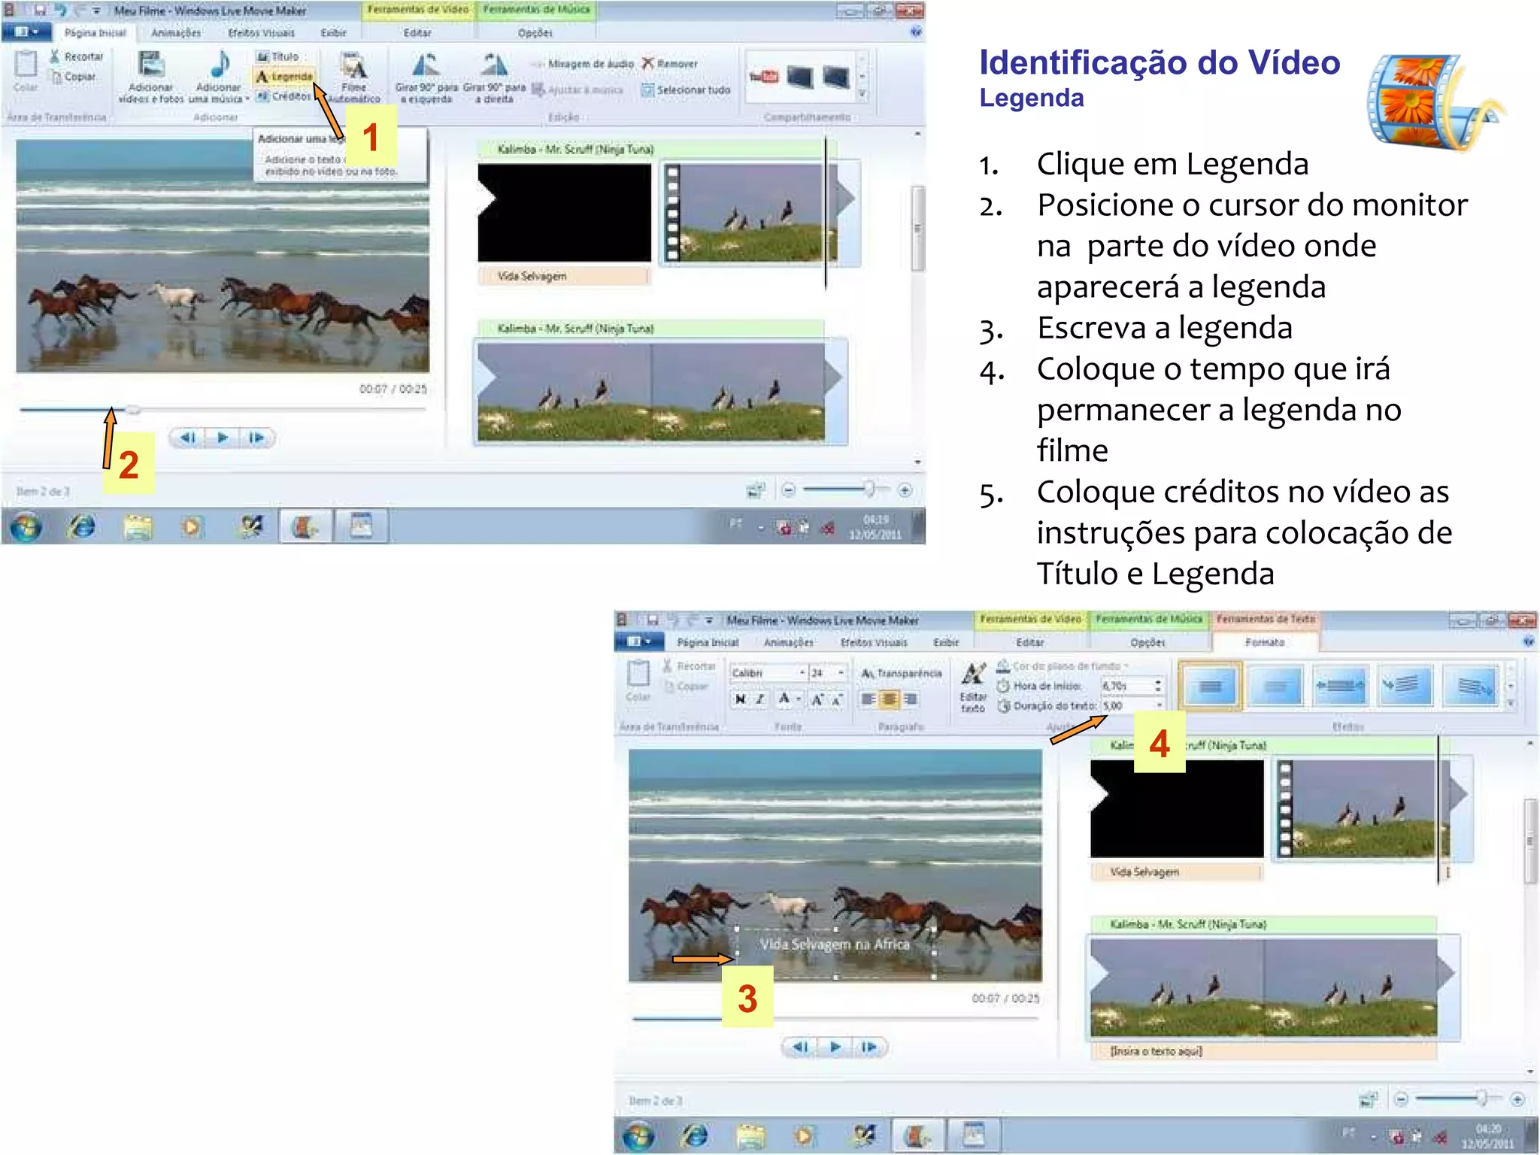Click play button under upper window preview

(222, 438)
